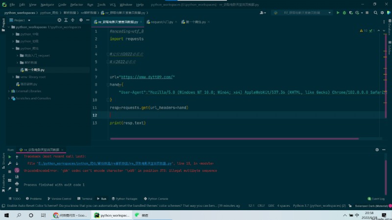
Task: Open the Terminal tool window
Action: pyautogui.click(x=85, y=199)
